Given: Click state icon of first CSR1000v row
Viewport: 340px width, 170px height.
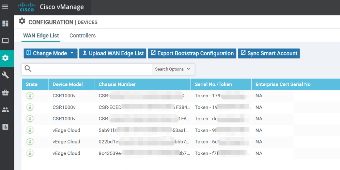Looking at the screenshot, I should (30, 96).
